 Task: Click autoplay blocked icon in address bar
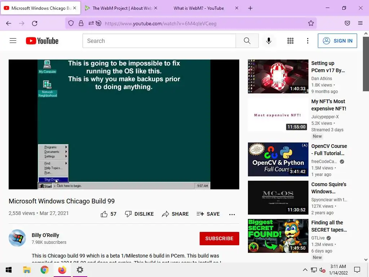pos(99,23)
